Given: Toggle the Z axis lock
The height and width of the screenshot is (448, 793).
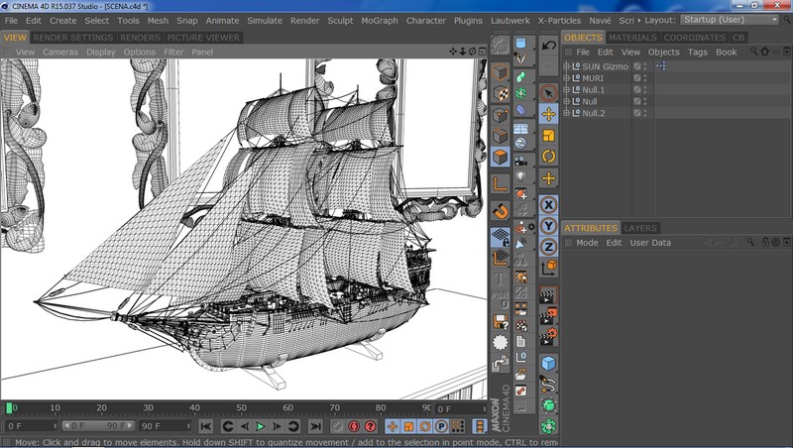Looking at the screenshot, I should 548,246.
